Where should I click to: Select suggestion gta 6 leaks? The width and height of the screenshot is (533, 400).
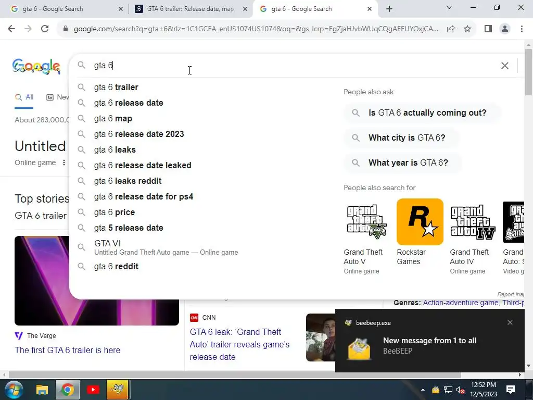click(115, 149)
